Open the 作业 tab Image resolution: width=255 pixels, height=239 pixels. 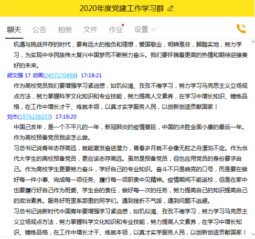coord(115,29)
